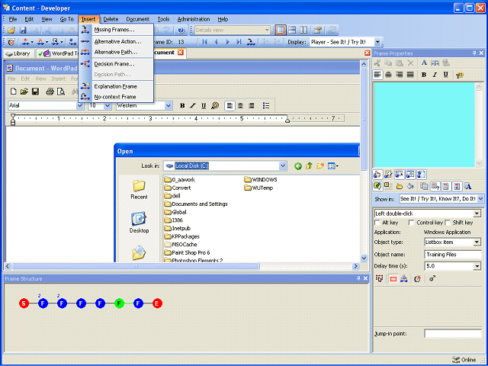488x366 pixels.
Task: Click the Recent shortcut in Open dialog
Action: point(139,189)
